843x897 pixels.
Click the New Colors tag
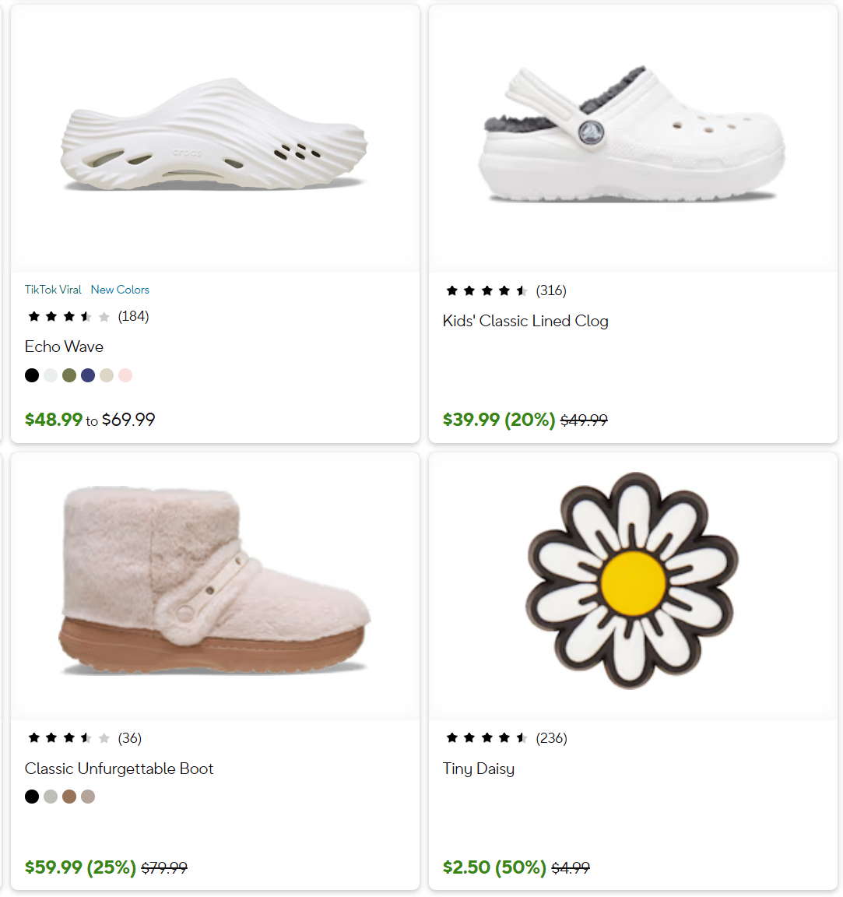click(x=120, y=290)
